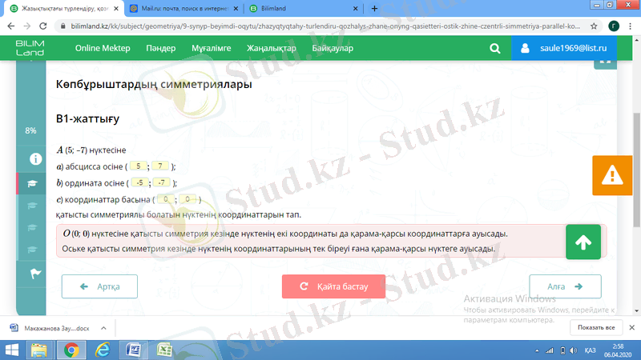Open Chrome from the taskbar
This screenshot has width=641, height=360.
tap(71, 350)
